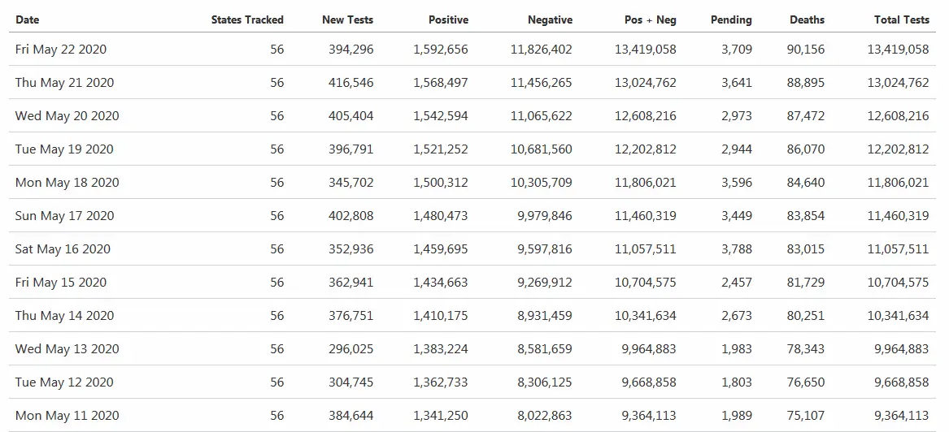The image size is (949, 432).
Task: Click pending value 2,457
Action: (737, 283)
